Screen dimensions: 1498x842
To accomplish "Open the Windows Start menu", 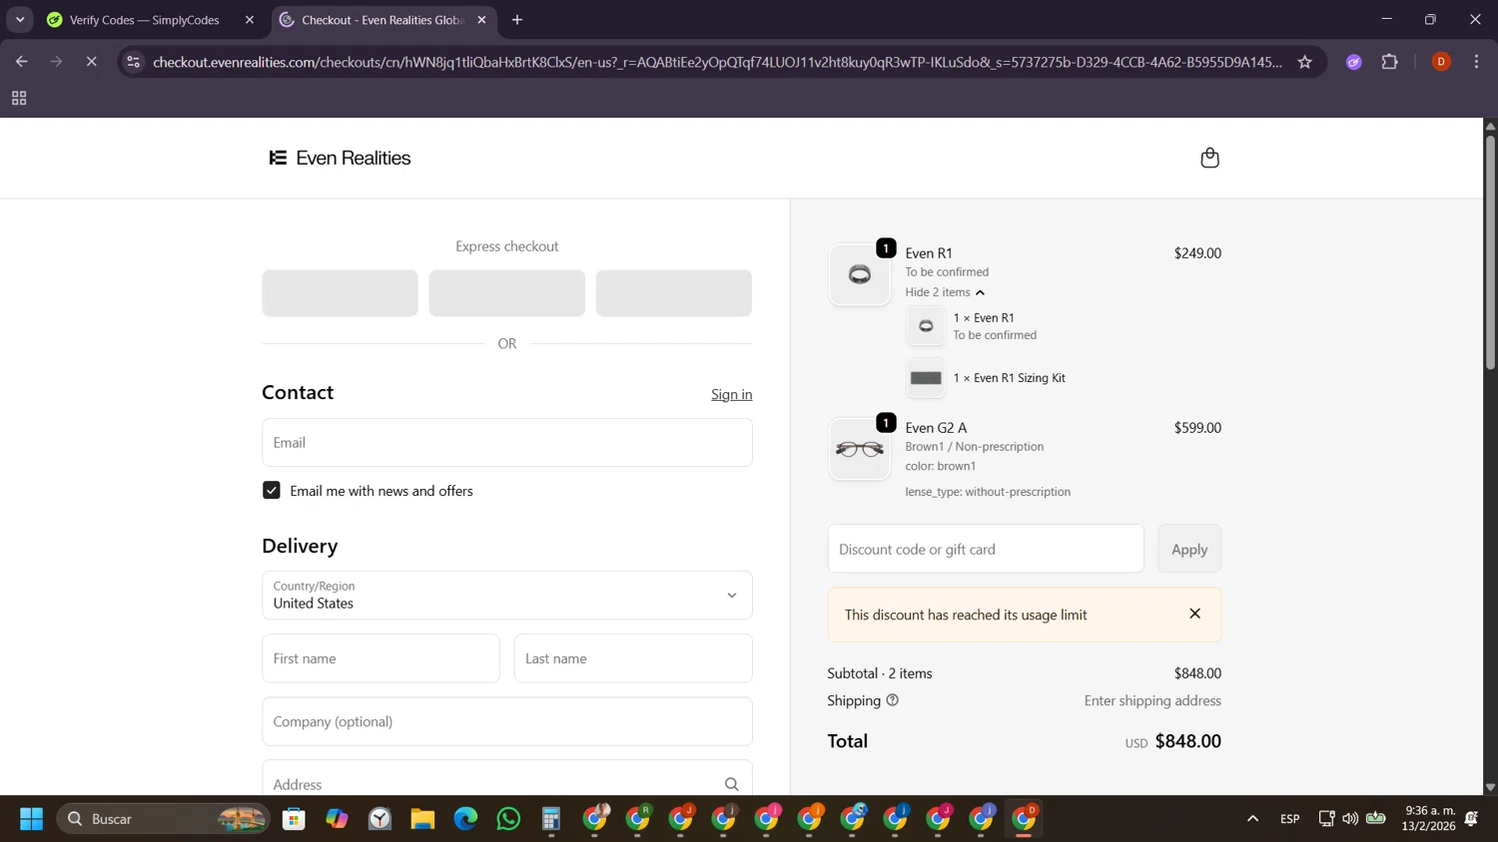I will coord(31,819).
